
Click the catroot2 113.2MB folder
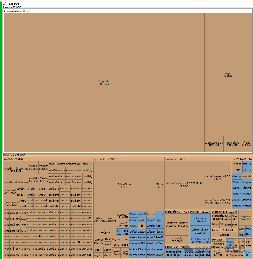point(122,225)
